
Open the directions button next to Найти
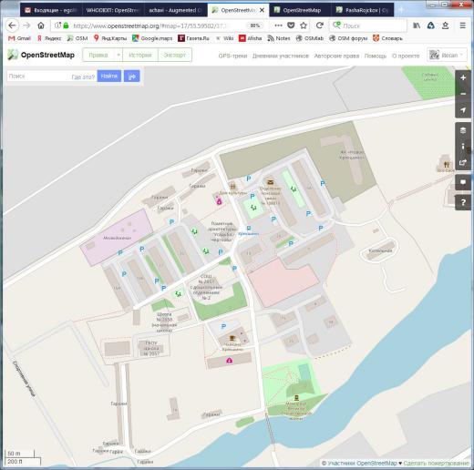pos(132,77)
